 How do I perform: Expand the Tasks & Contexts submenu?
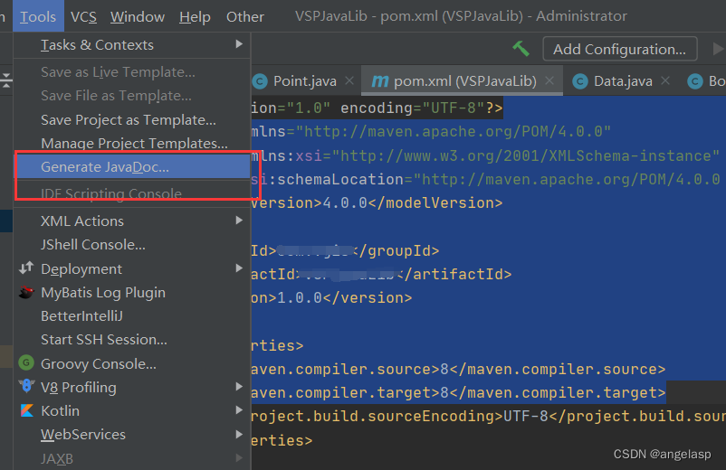coord(239,44)
